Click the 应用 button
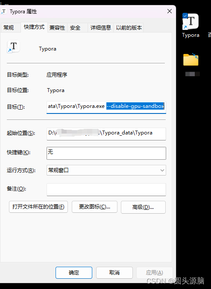211x289 pixels. (x=154, y=273)
